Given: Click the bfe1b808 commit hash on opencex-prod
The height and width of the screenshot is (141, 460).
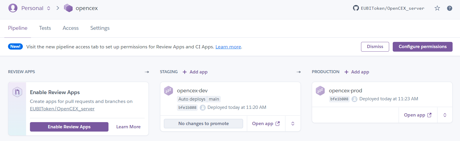Looking at the screenshot, I should [x=339, y=99].
